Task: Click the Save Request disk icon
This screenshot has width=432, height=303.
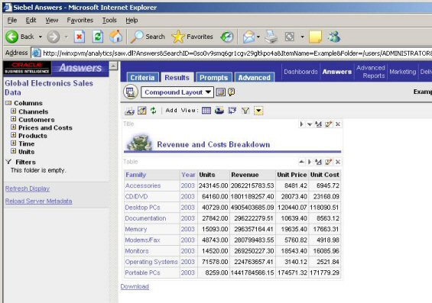Action: [x=220, y=92]
